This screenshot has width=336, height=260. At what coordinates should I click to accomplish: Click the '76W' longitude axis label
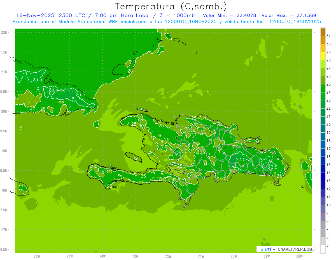point(37,256)
